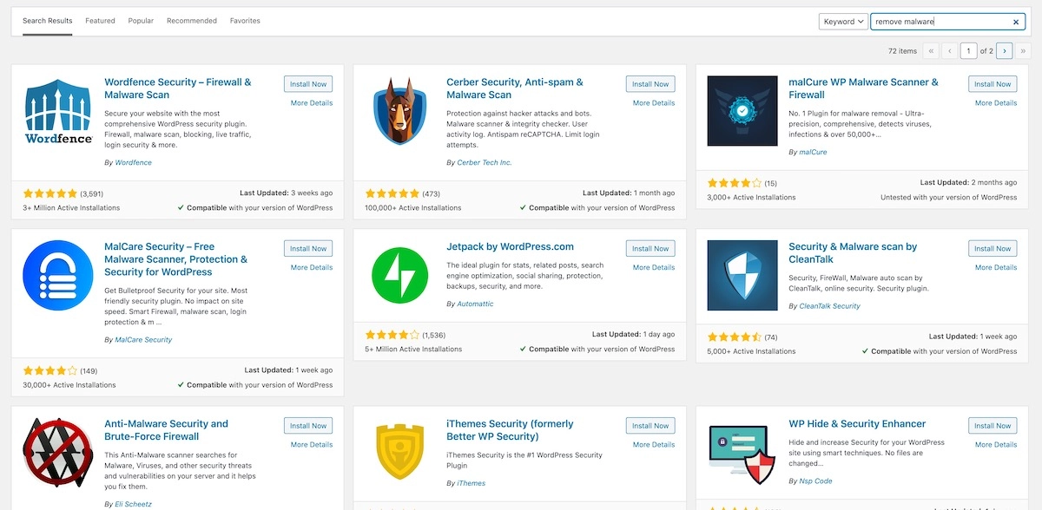This screenshot has height=510, width=1042.
Task: Click the "72 items" count text
Action: 903,51
